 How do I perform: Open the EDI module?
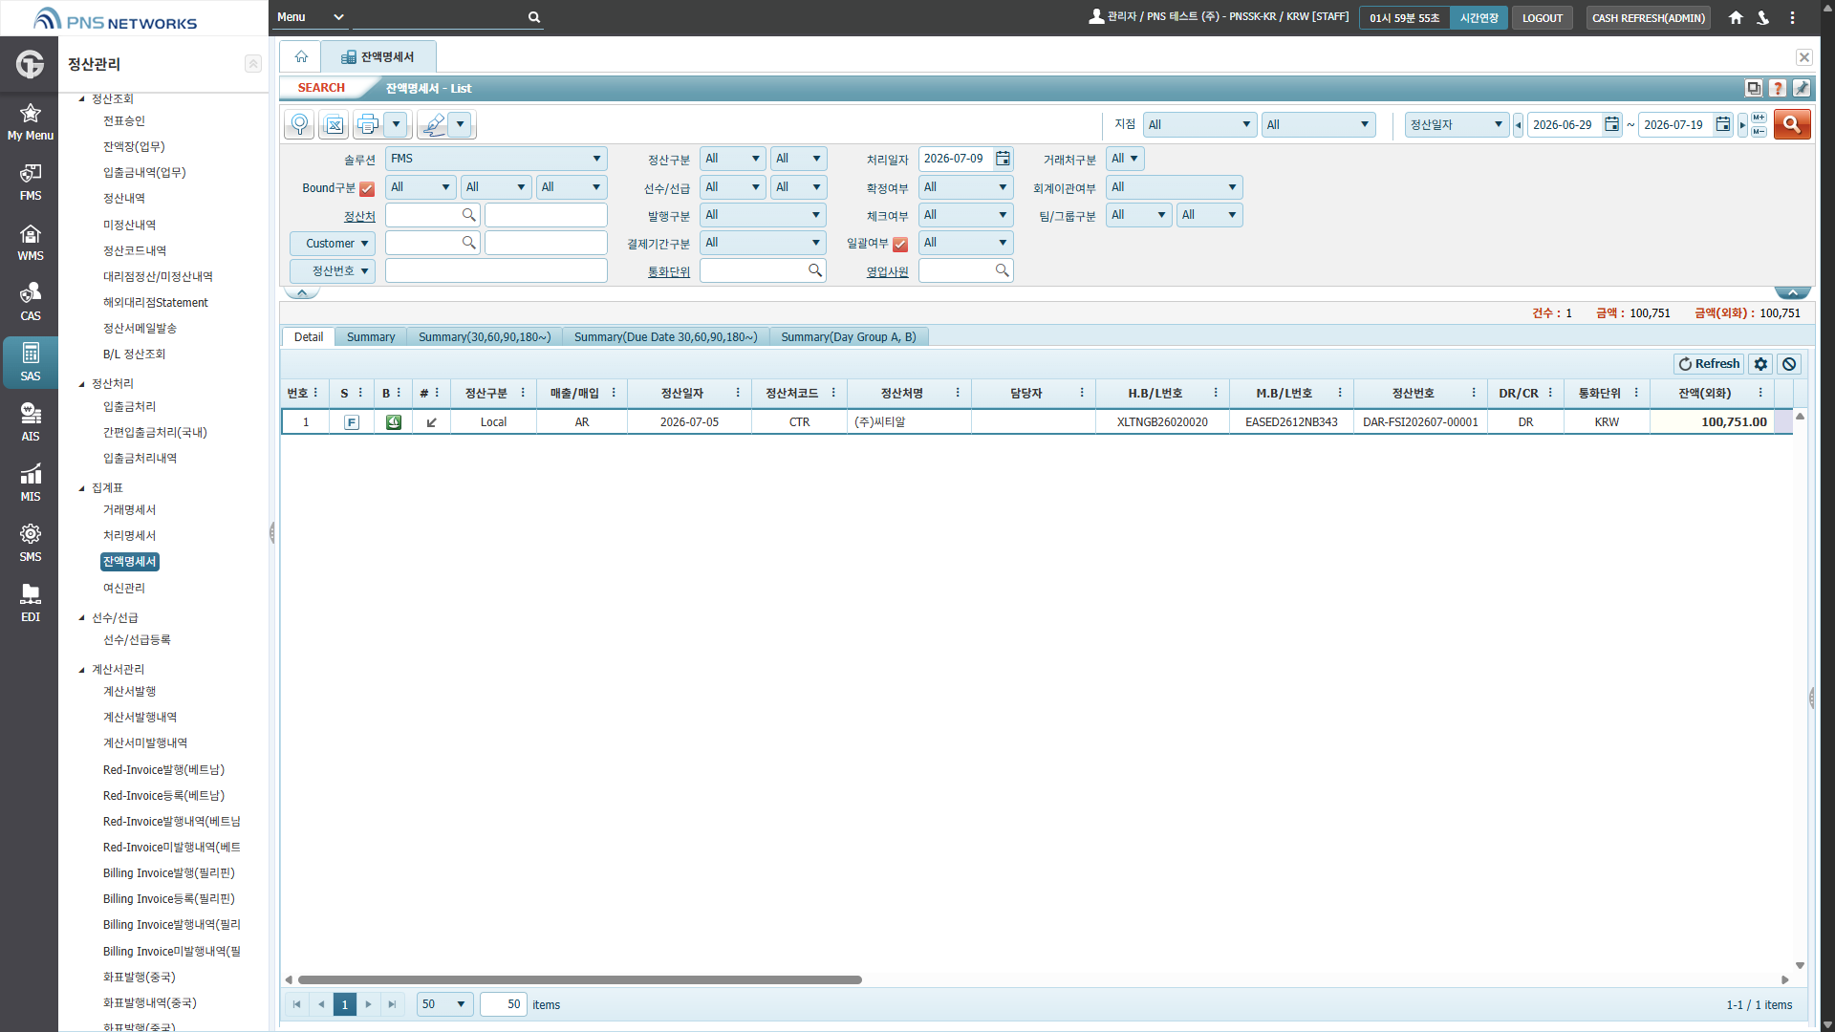[30, 604]
